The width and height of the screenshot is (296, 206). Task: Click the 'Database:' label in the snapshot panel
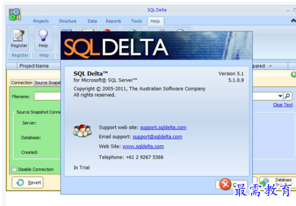coord(31,138)
